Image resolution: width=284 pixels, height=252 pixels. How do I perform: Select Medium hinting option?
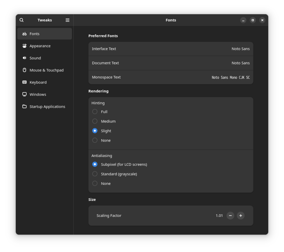[95, 121]
